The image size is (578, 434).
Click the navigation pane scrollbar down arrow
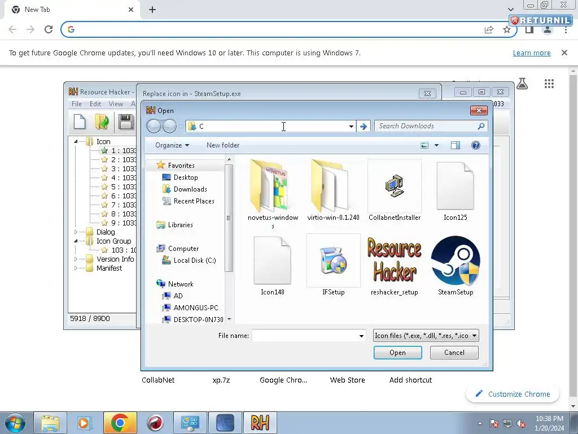pos(229,319)
